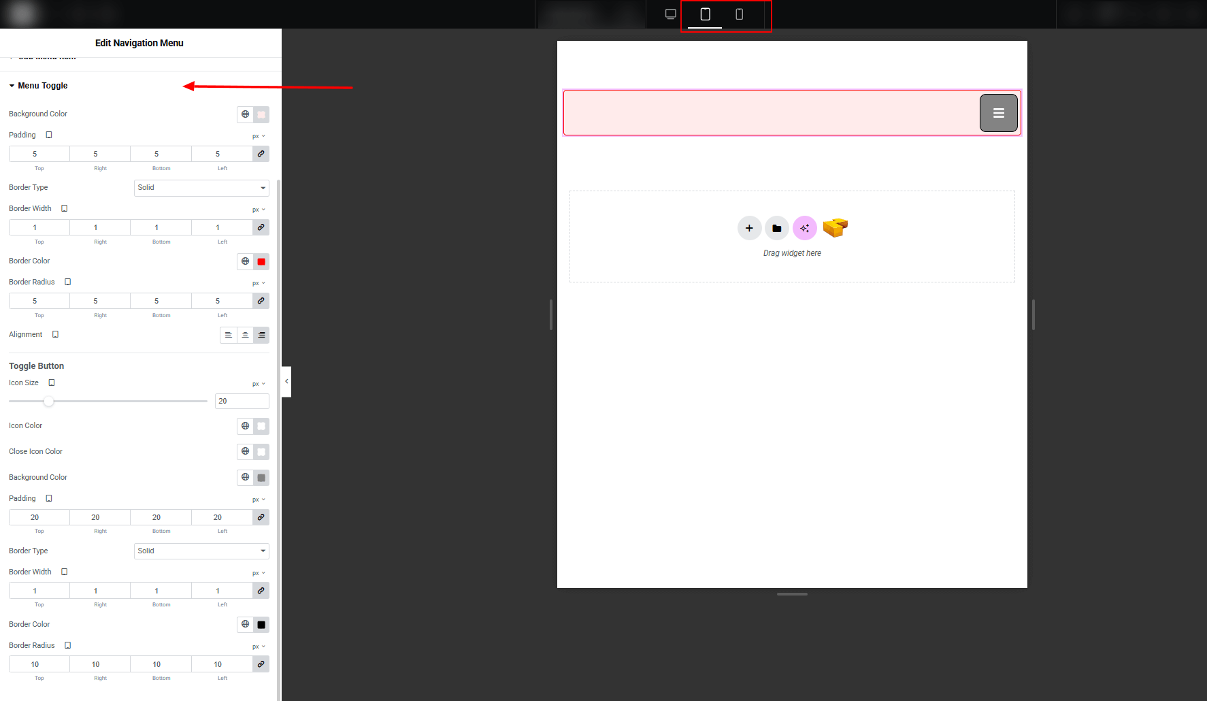Click globe icon beside Border Color red swatch
The height and width of the screenshot is (701, 1207).
point(246,261)
